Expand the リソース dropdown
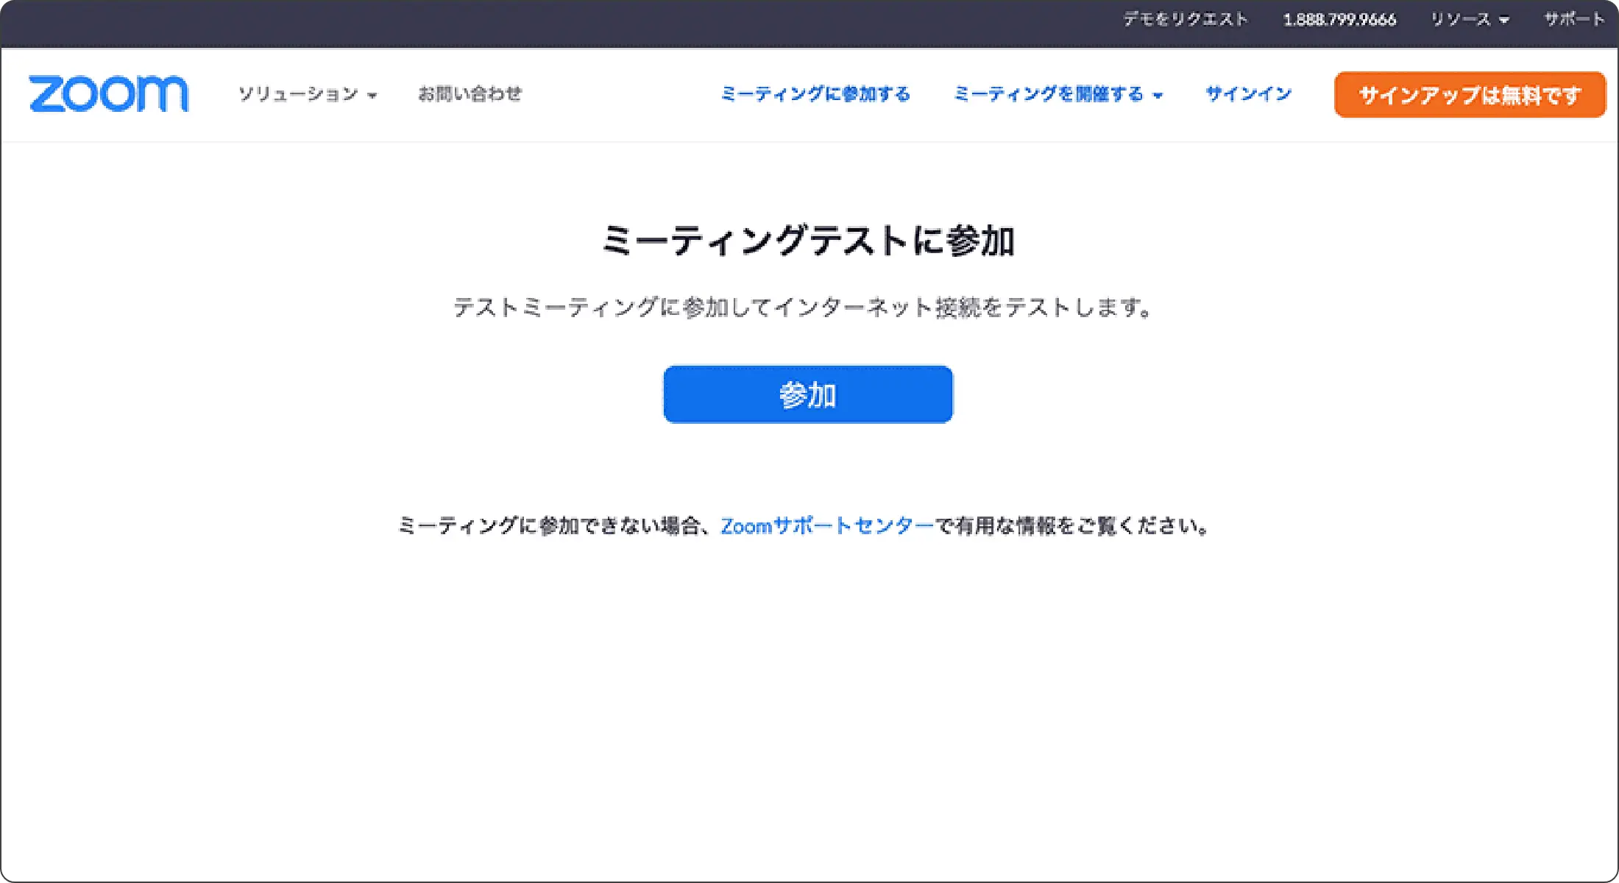The height and width of the screenshot is (883, 1619). pos(1469,20)
